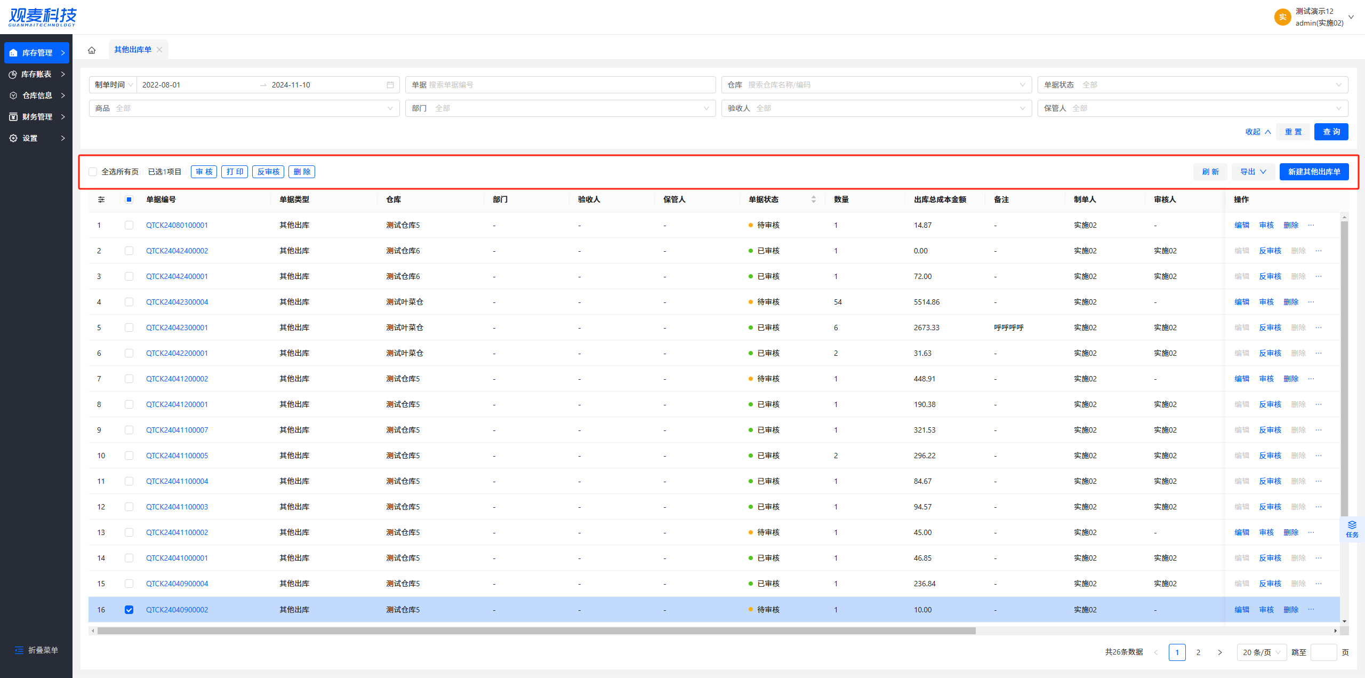Click the user avatar icon
Viewport: 1365px width, 678px height.
(1282, 17)
